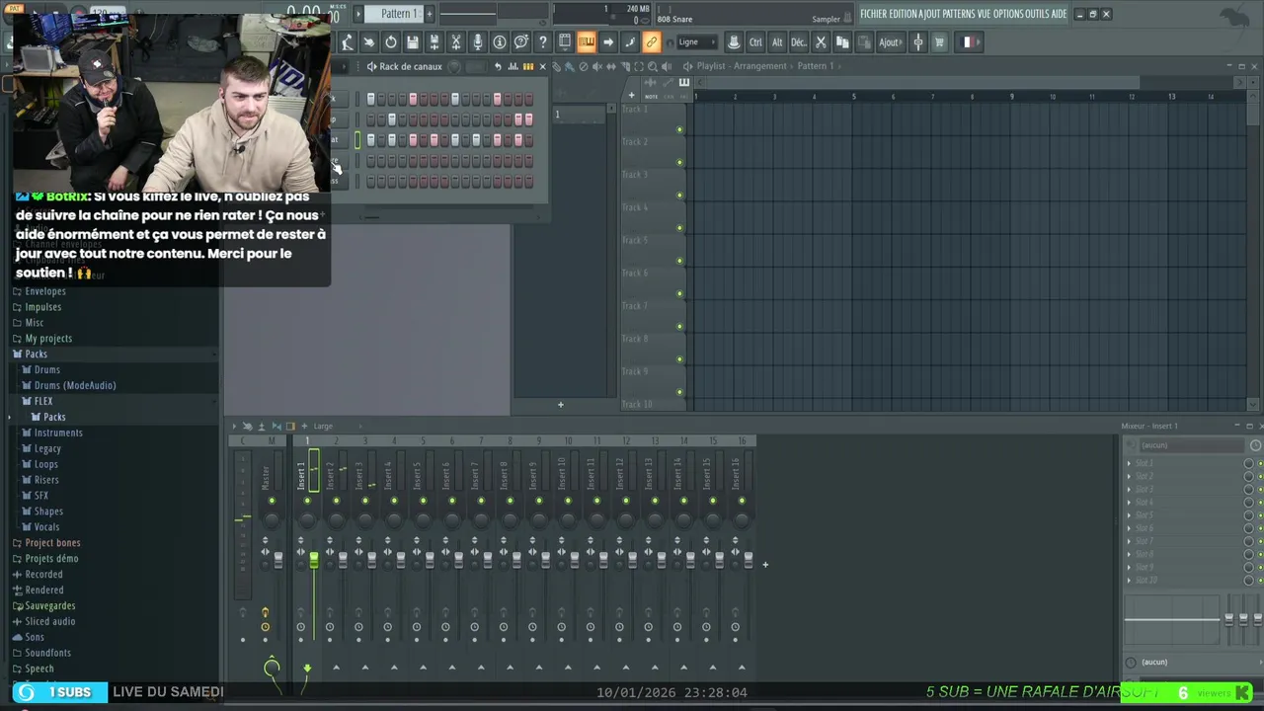Open the Ajout dropdown button
This screenshot has height=711, width=1264.
pyautogui.click(x=891, y=41)
